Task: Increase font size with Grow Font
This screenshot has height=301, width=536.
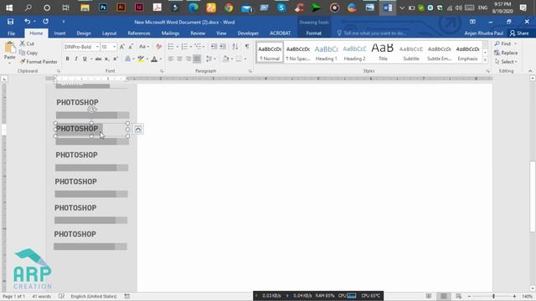Action: point(122,47)
